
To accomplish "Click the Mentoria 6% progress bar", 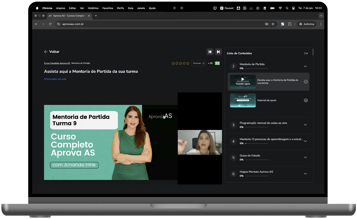I will pyautogui.click(x=256, y=143).
